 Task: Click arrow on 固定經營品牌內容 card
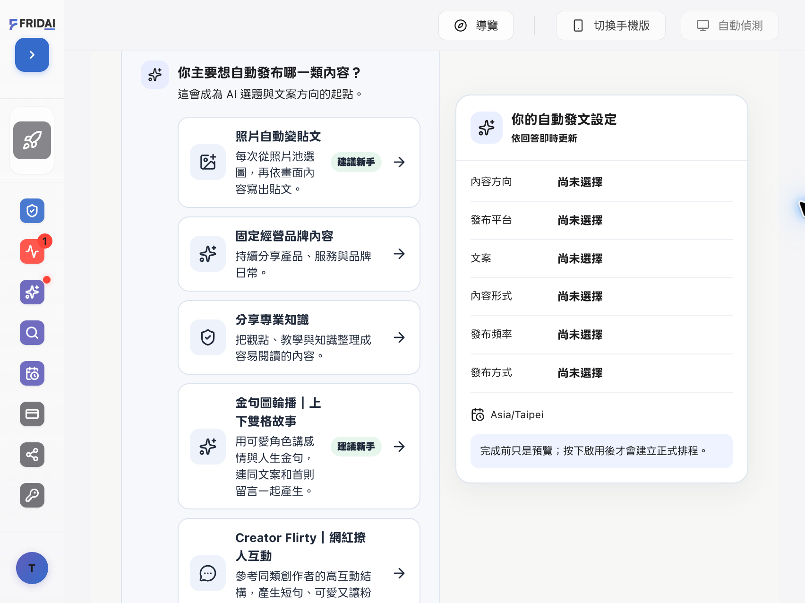[399, 254]
